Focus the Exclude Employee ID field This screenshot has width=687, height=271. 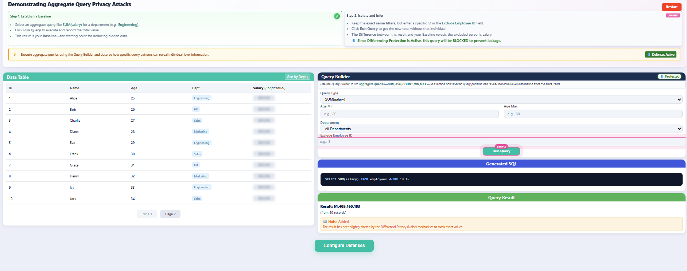point(501,142)
